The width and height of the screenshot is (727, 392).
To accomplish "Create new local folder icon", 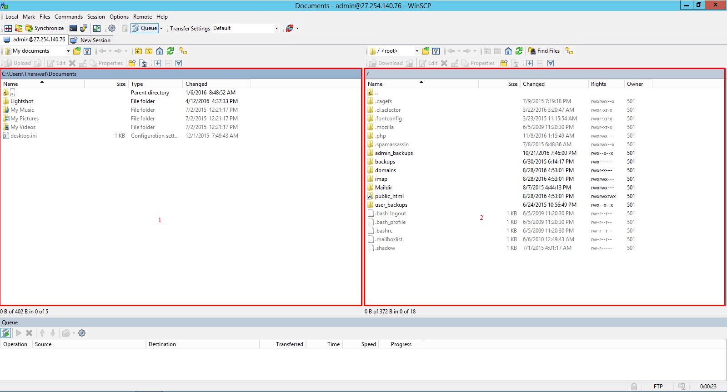I will (132, 63).
